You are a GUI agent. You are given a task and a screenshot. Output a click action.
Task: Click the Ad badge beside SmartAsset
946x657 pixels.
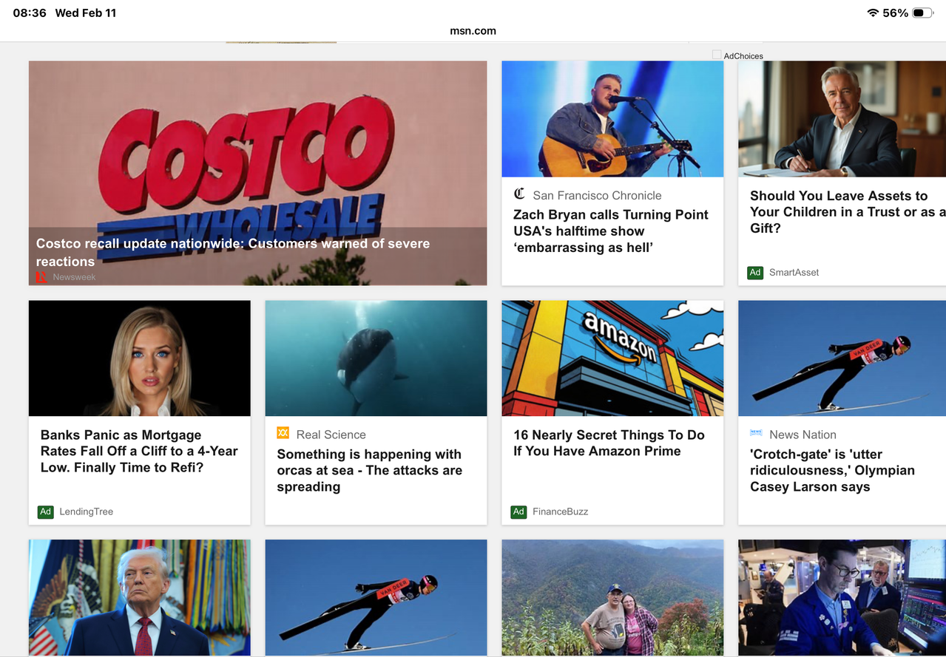[755, 273]
